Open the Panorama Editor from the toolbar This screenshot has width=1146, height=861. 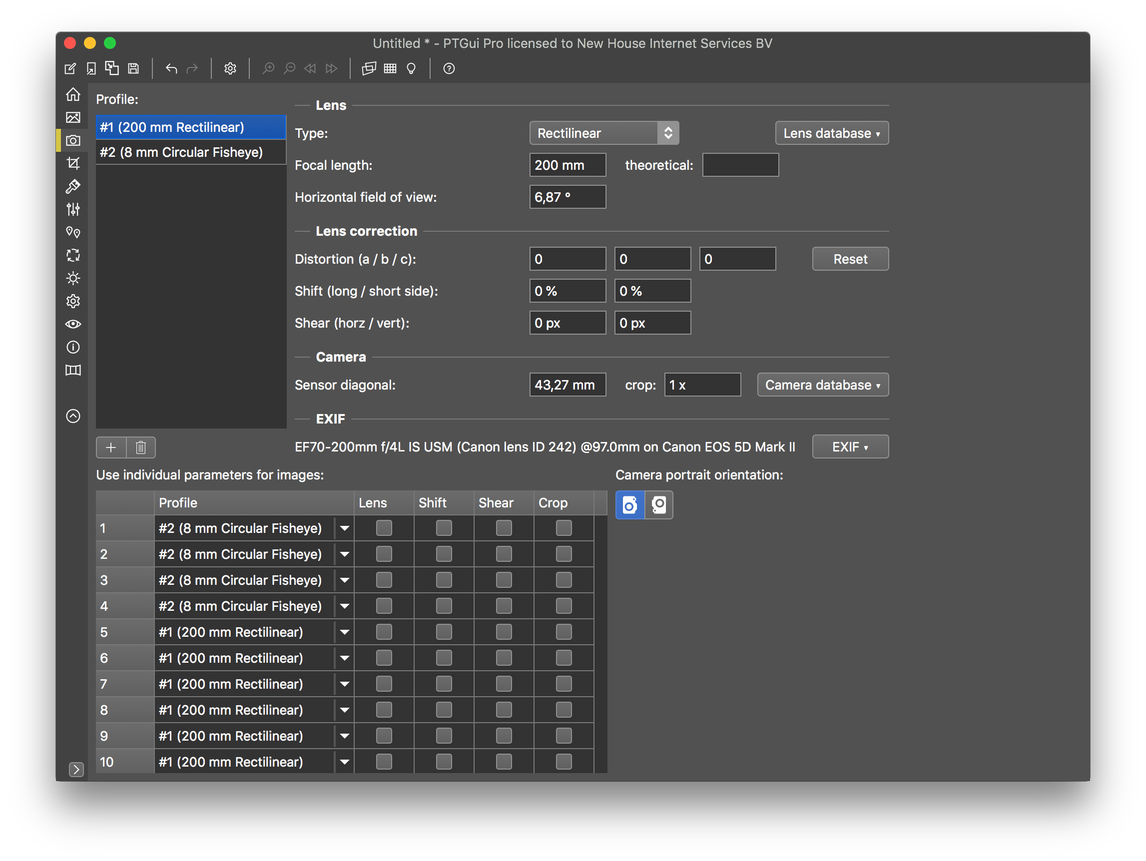pyautogui.click(x=368, y=68)
